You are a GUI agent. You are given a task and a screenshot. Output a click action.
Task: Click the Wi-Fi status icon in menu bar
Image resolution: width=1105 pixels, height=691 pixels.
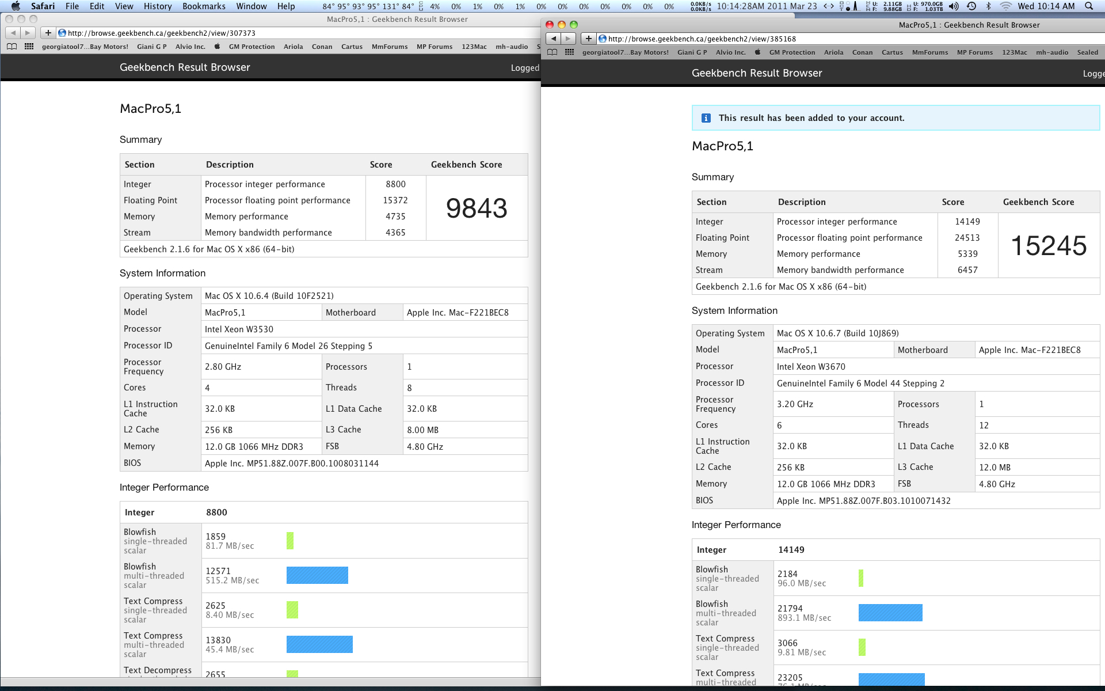coord(1005,6)
